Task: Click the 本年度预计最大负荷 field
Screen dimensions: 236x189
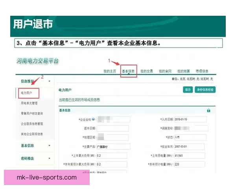Action: (112, 164)
